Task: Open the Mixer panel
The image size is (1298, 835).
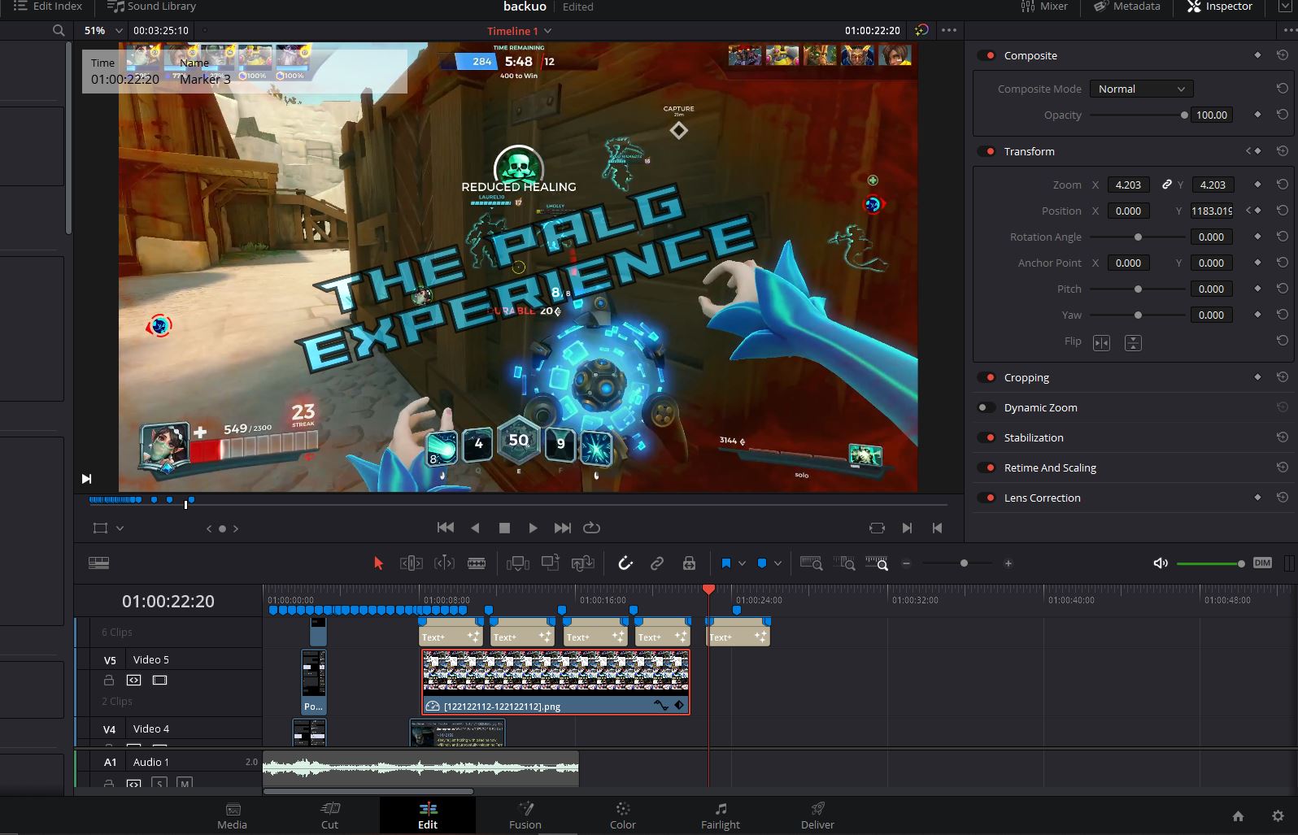Action: tap(1044, 7)
